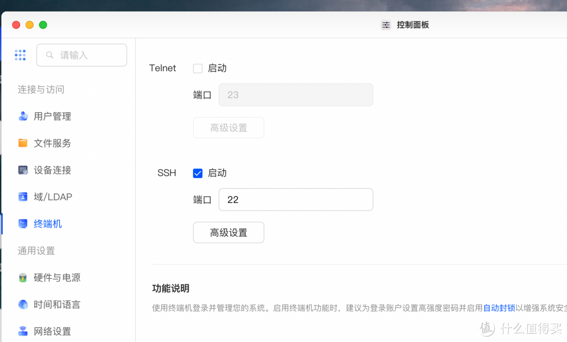Open 时间和语言 via the clock icon
This screenshot has height=342, width=567.
tap(23, 304)
